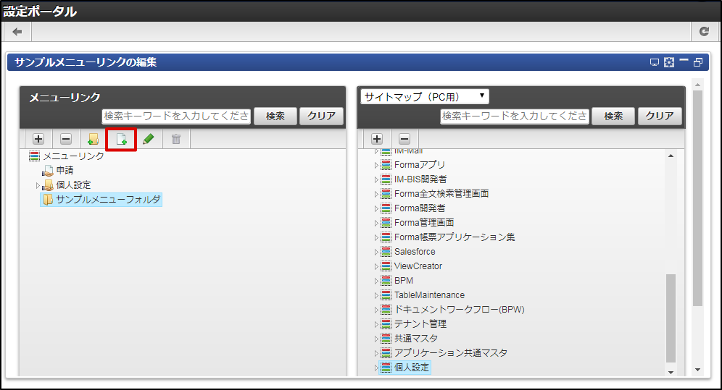Click the add new menu item icon
The image size is (722, 390).
tap(121, 139)
